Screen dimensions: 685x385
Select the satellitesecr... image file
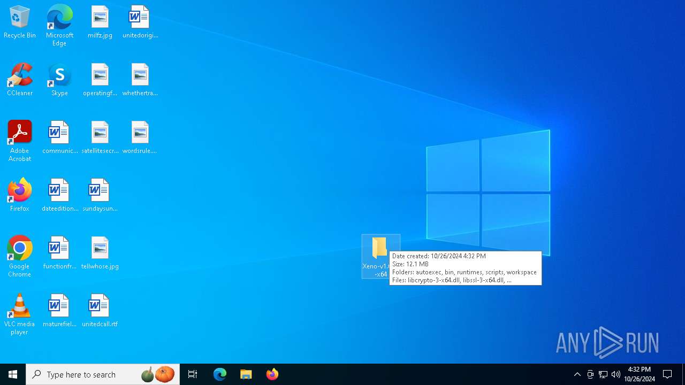click(x=100, y=138)
